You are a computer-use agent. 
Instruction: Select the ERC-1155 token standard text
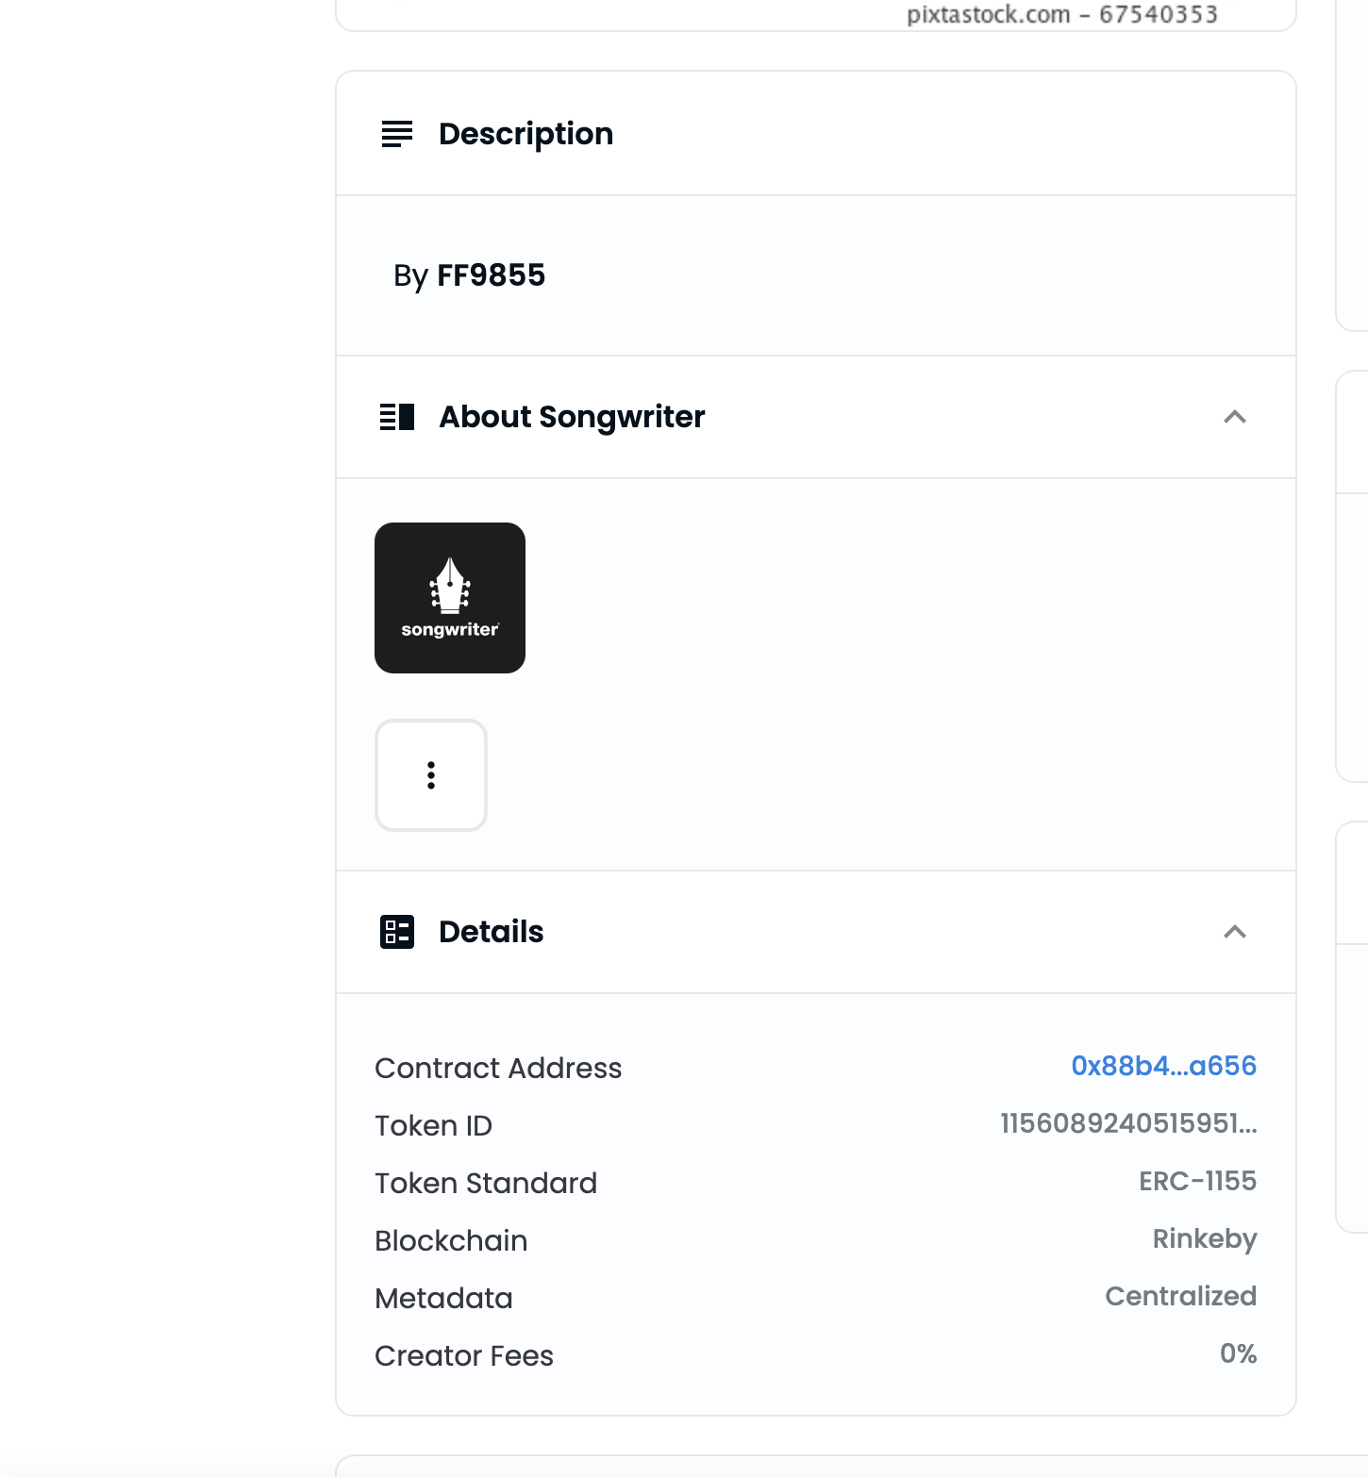point(1196,1182)
